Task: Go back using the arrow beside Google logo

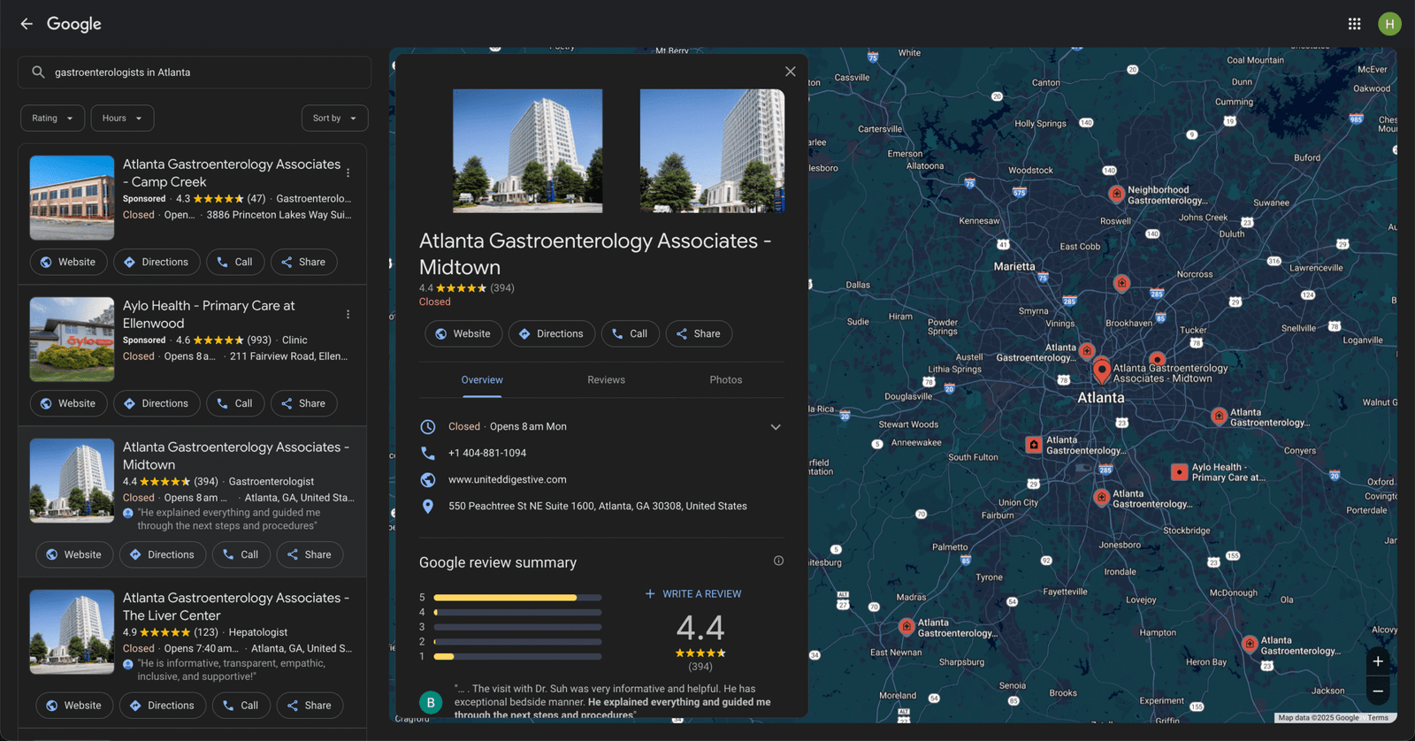Action: pyautogui.click(x=27, y=24)
